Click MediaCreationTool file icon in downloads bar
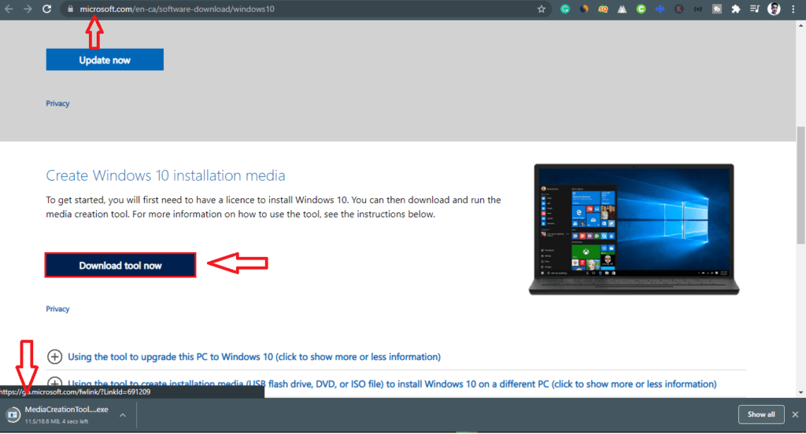The image size is (806, 434). click(13, 414)
